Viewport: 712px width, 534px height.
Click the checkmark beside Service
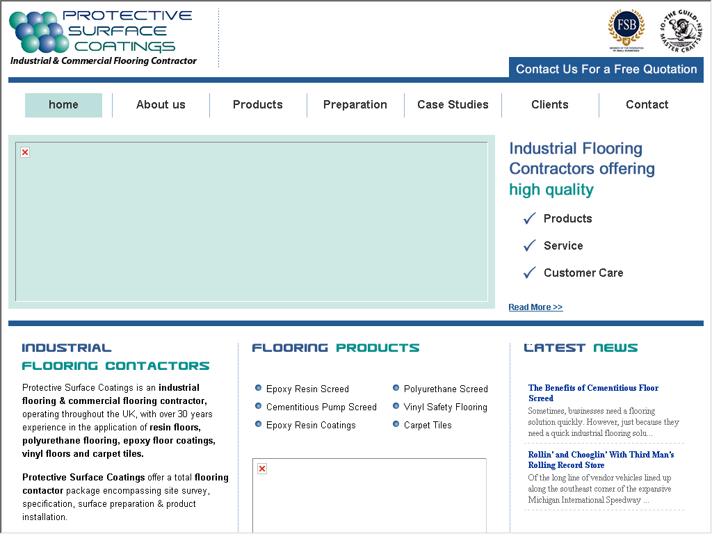click(529, 245)
